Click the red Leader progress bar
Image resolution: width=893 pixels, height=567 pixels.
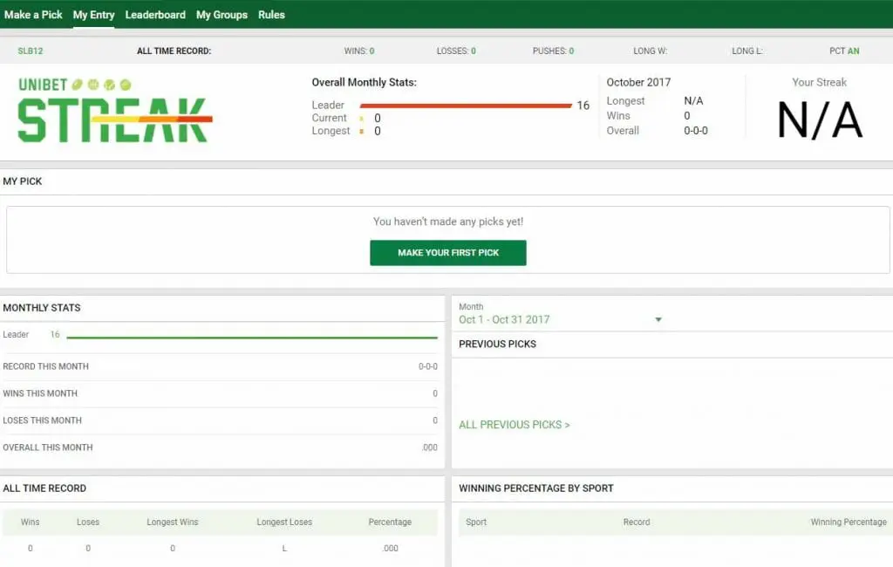pyautogui.click(x=466, y=106)
